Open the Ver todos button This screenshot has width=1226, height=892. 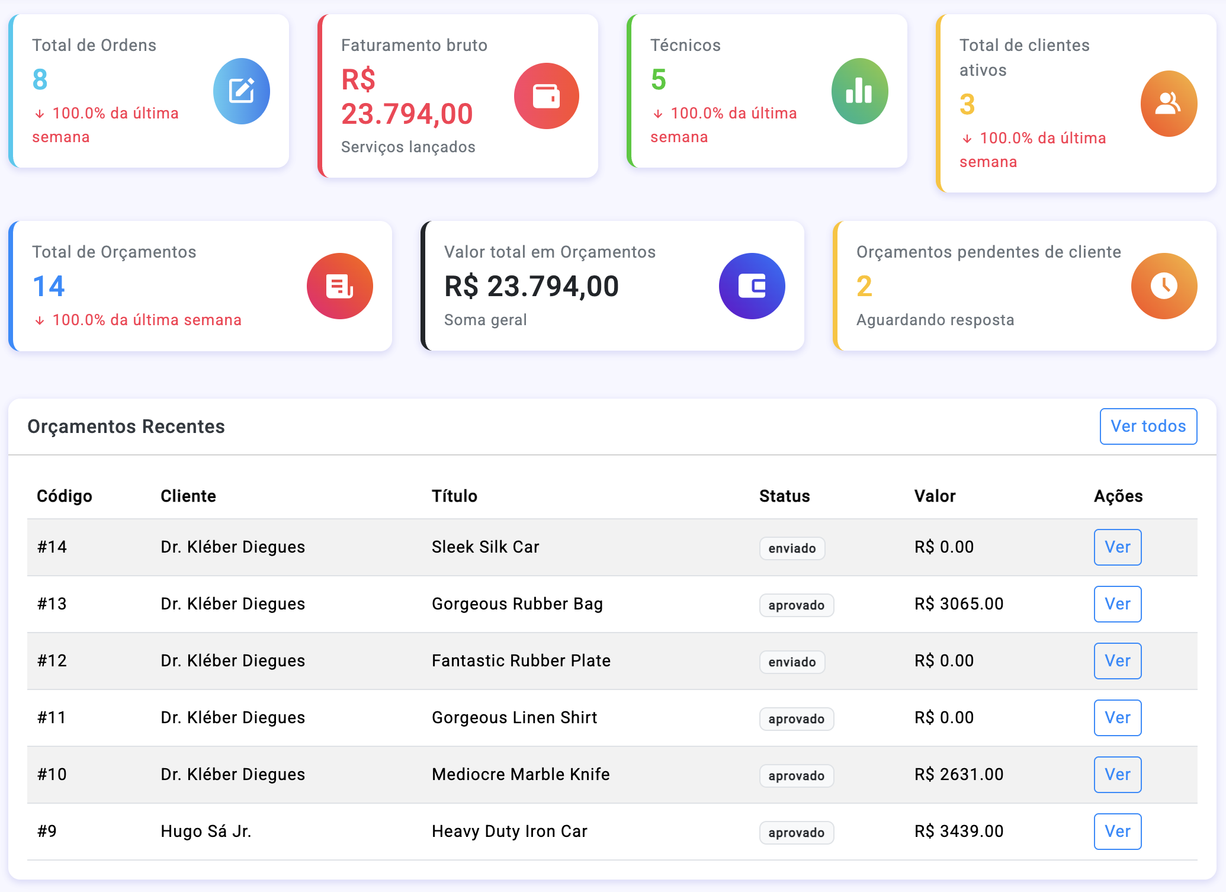[1148, 426]
